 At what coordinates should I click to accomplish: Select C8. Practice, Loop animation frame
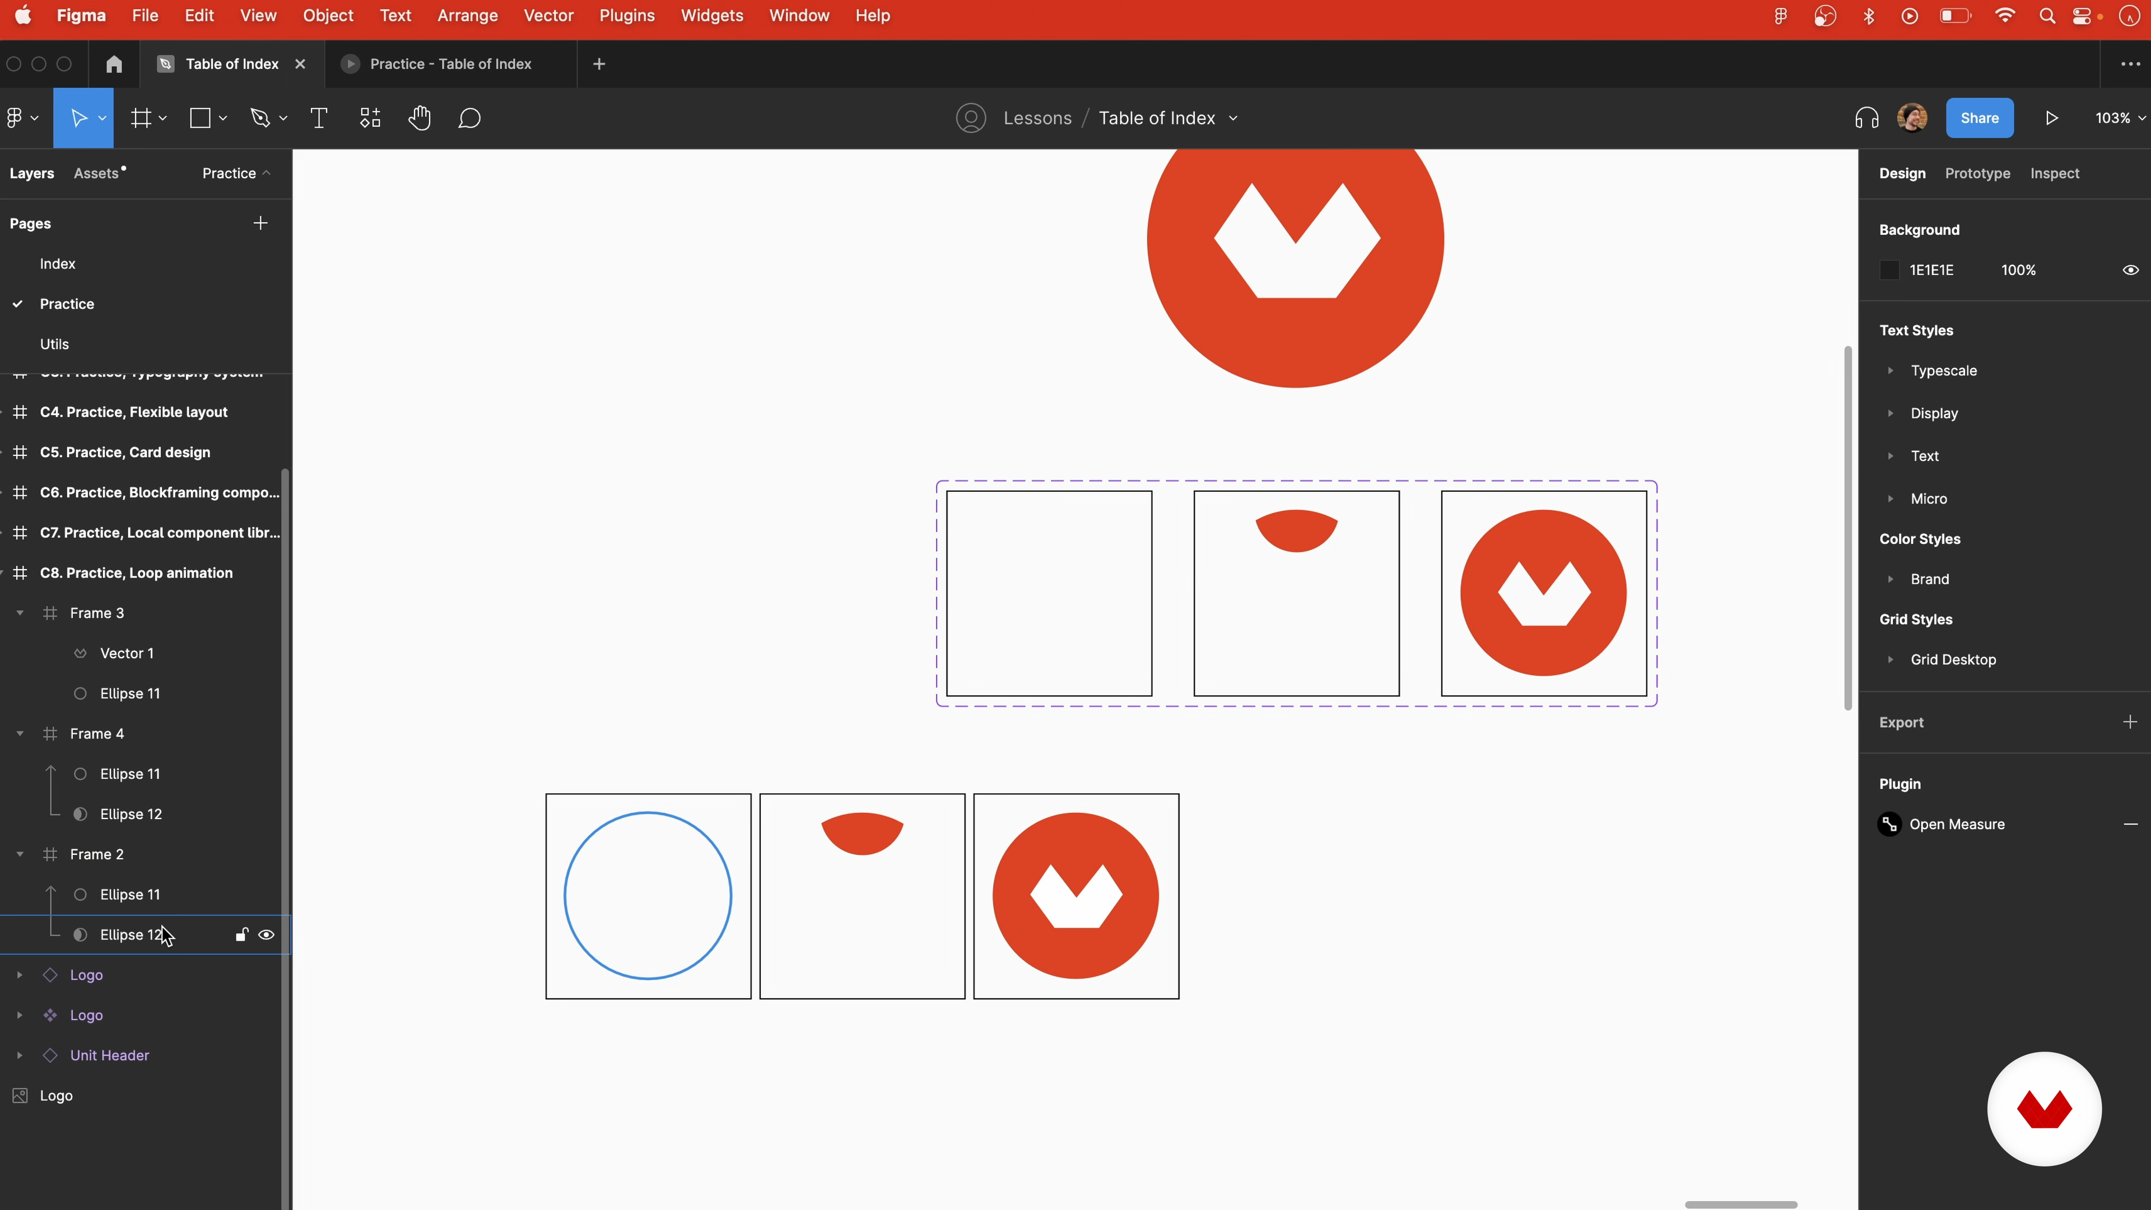[136, 573]
